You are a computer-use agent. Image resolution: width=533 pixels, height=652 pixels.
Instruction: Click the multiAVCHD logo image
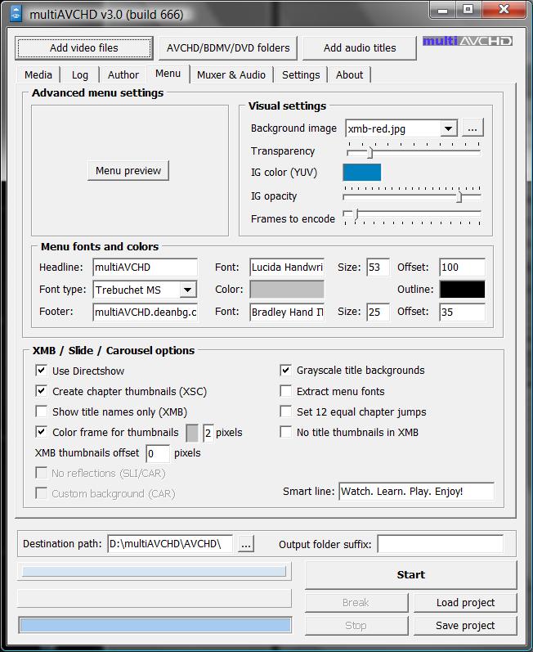468,41
